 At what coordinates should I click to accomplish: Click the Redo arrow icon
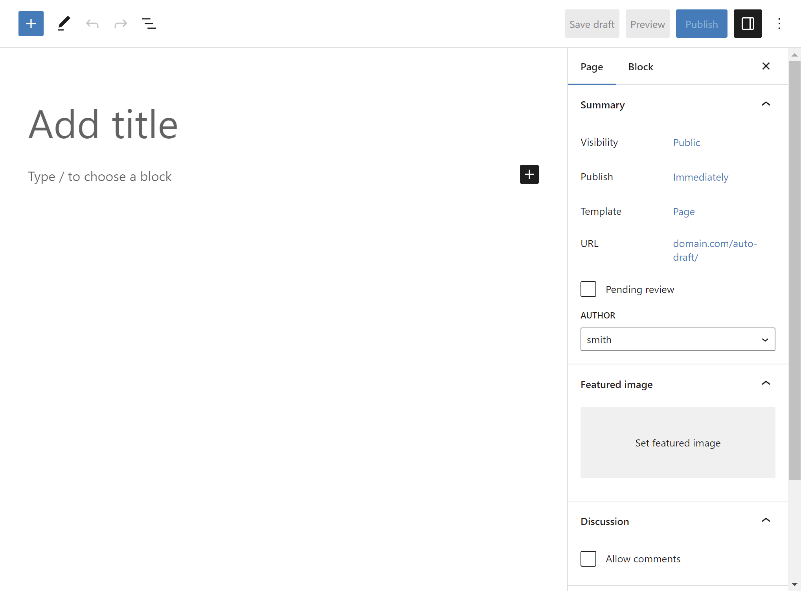[121, 24]
